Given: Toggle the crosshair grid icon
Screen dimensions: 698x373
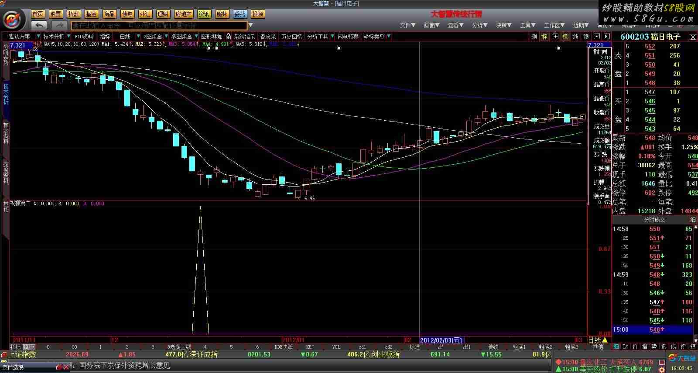Looking at the screenshot, I should click(555, 37).
